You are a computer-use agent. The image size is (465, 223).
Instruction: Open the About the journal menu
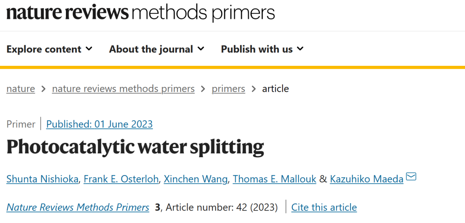(157, 49)
